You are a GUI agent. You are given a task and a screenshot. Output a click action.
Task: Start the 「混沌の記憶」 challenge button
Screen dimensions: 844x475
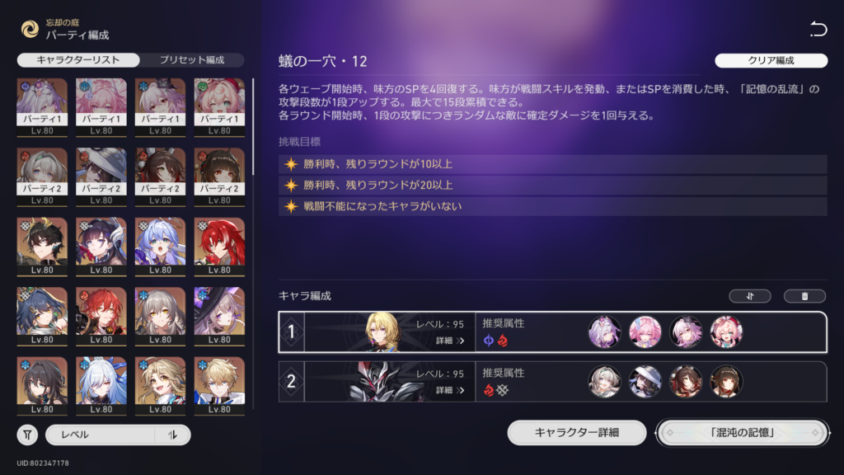[743, 432]
